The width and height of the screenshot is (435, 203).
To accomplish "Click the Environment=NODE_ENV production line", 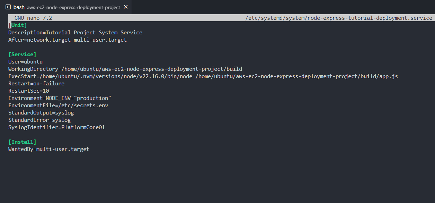I will [x=60, y=98].
